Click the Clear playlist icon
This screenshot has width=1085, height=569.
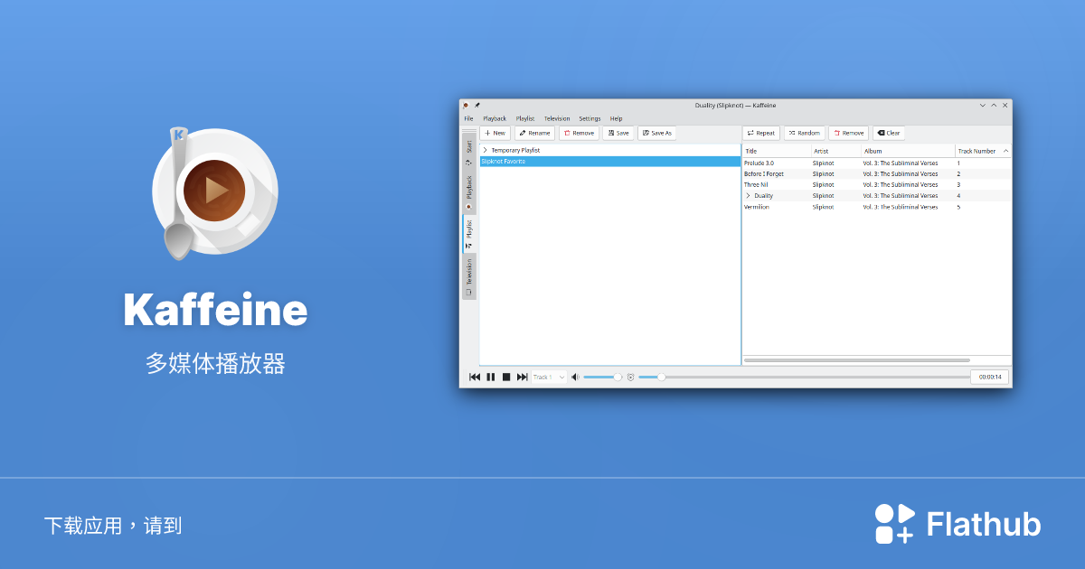[x=881, y=133]
